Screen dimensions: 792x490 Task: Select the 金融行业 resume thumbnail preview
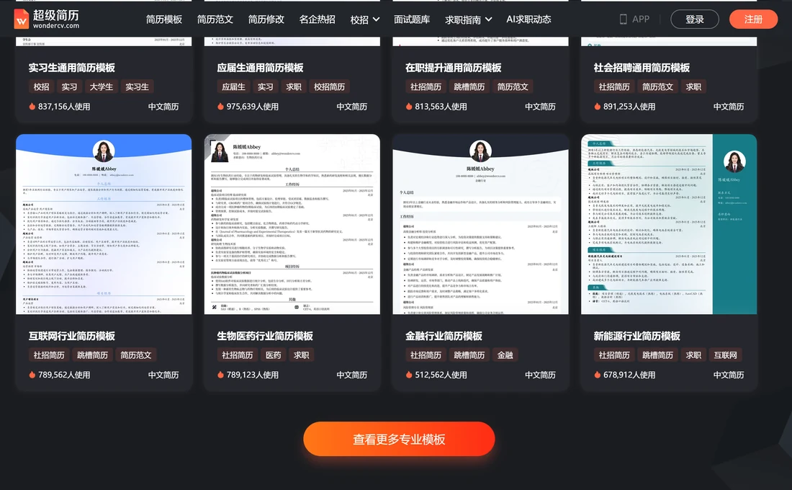pos(480,224)
